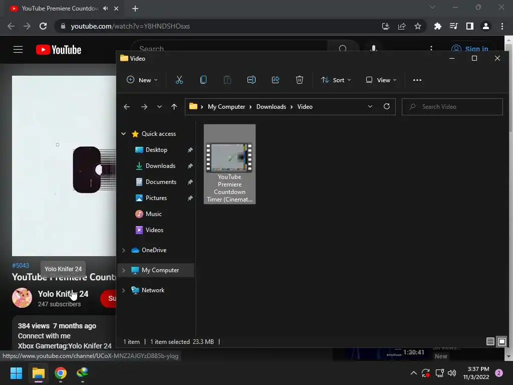Screen dimensions: 513x385
Task: Click the install app icon in address bar
Action: [385, 26]
